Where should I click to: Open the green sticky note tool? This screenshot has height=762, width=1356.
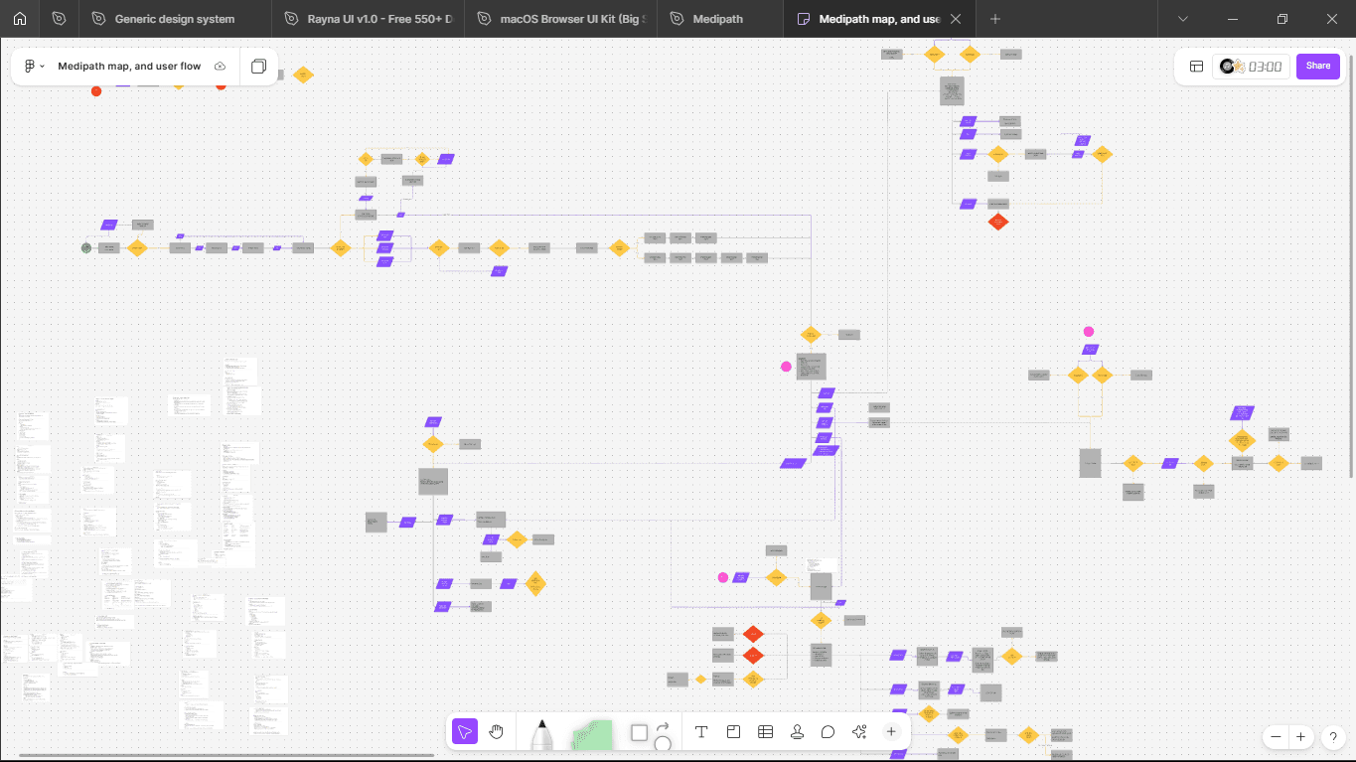click(593, 736)
